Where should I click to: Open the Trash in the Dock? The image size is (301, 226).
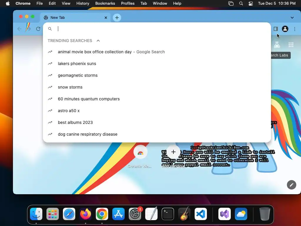(x=265, y=214)
